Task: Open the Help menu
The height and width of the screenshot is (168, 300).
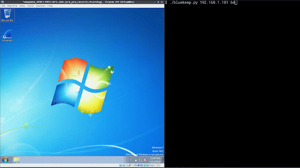Action: [x=50, y=6]
